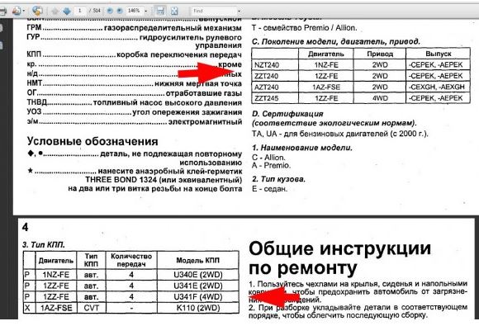The height and width of the screenshot is (326, 479).
Task: Enable scrolling fit-width page mode icon
Action: click(x=159, y=11)
